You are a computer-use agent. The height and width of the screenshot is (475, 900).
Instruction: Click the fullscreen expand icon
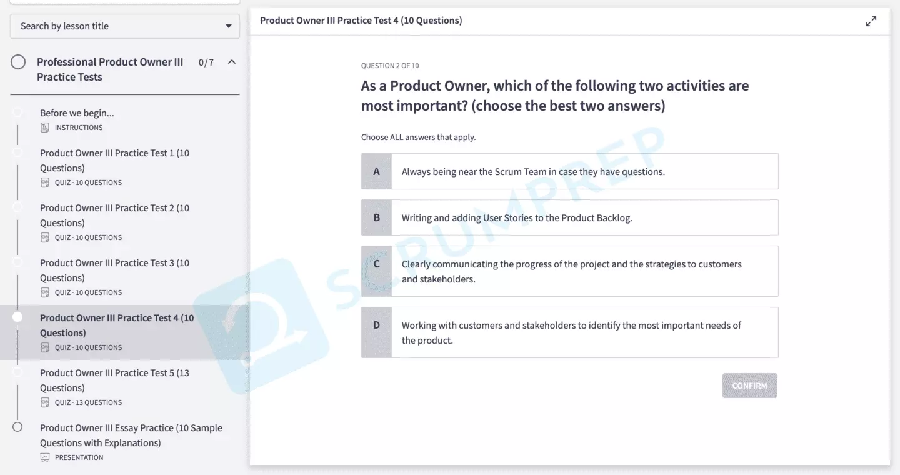click(x=871, y=22)
